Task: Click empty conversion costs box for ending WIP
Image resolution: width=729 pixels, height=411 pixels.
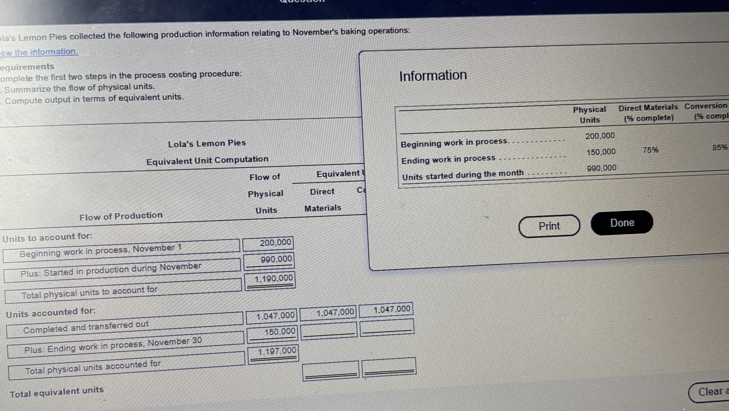Action: [387, 328]
